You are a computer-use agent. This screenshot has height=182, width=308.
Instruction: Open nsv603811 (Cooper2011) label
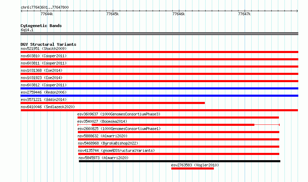[44, 63]
